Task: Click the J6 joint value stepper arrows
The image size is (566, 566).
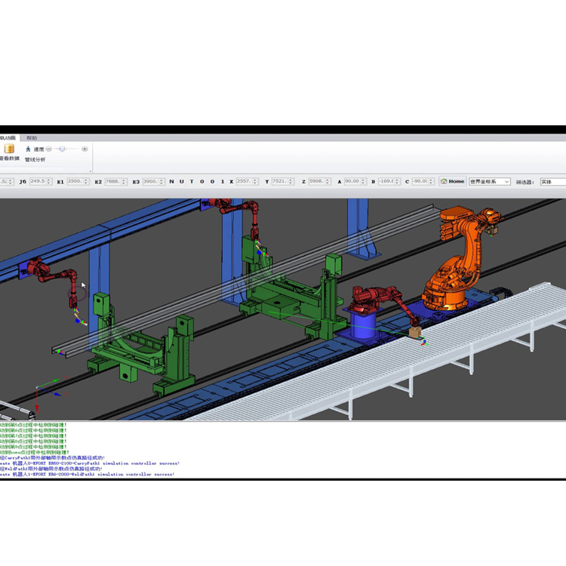Action: (x=52, y=182)
